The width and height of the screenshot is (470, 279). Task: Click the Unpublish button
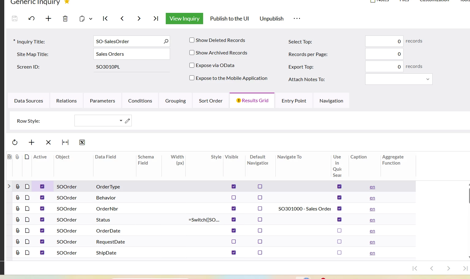point(271,18)
